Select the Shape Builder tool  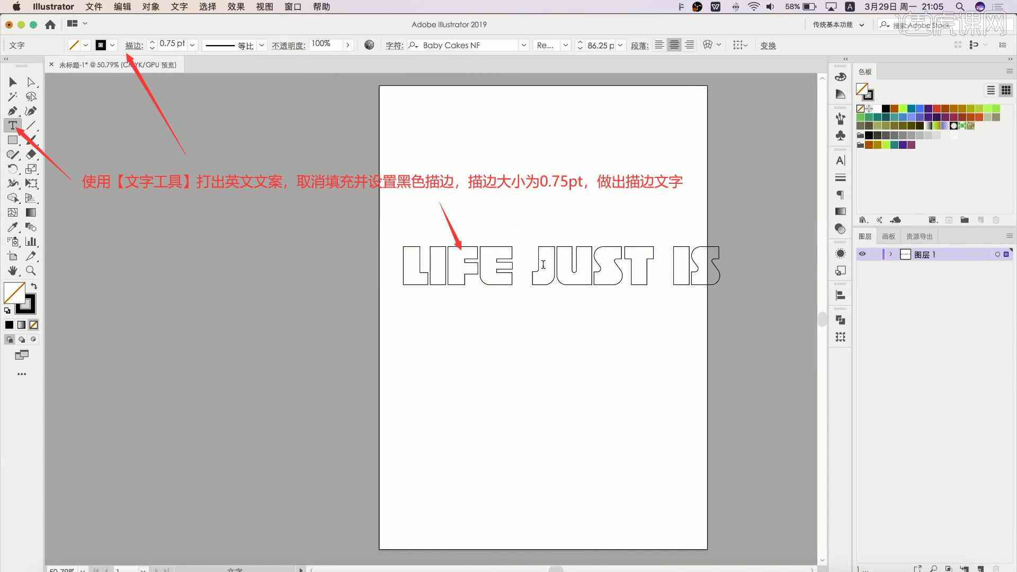click(13, 198)
